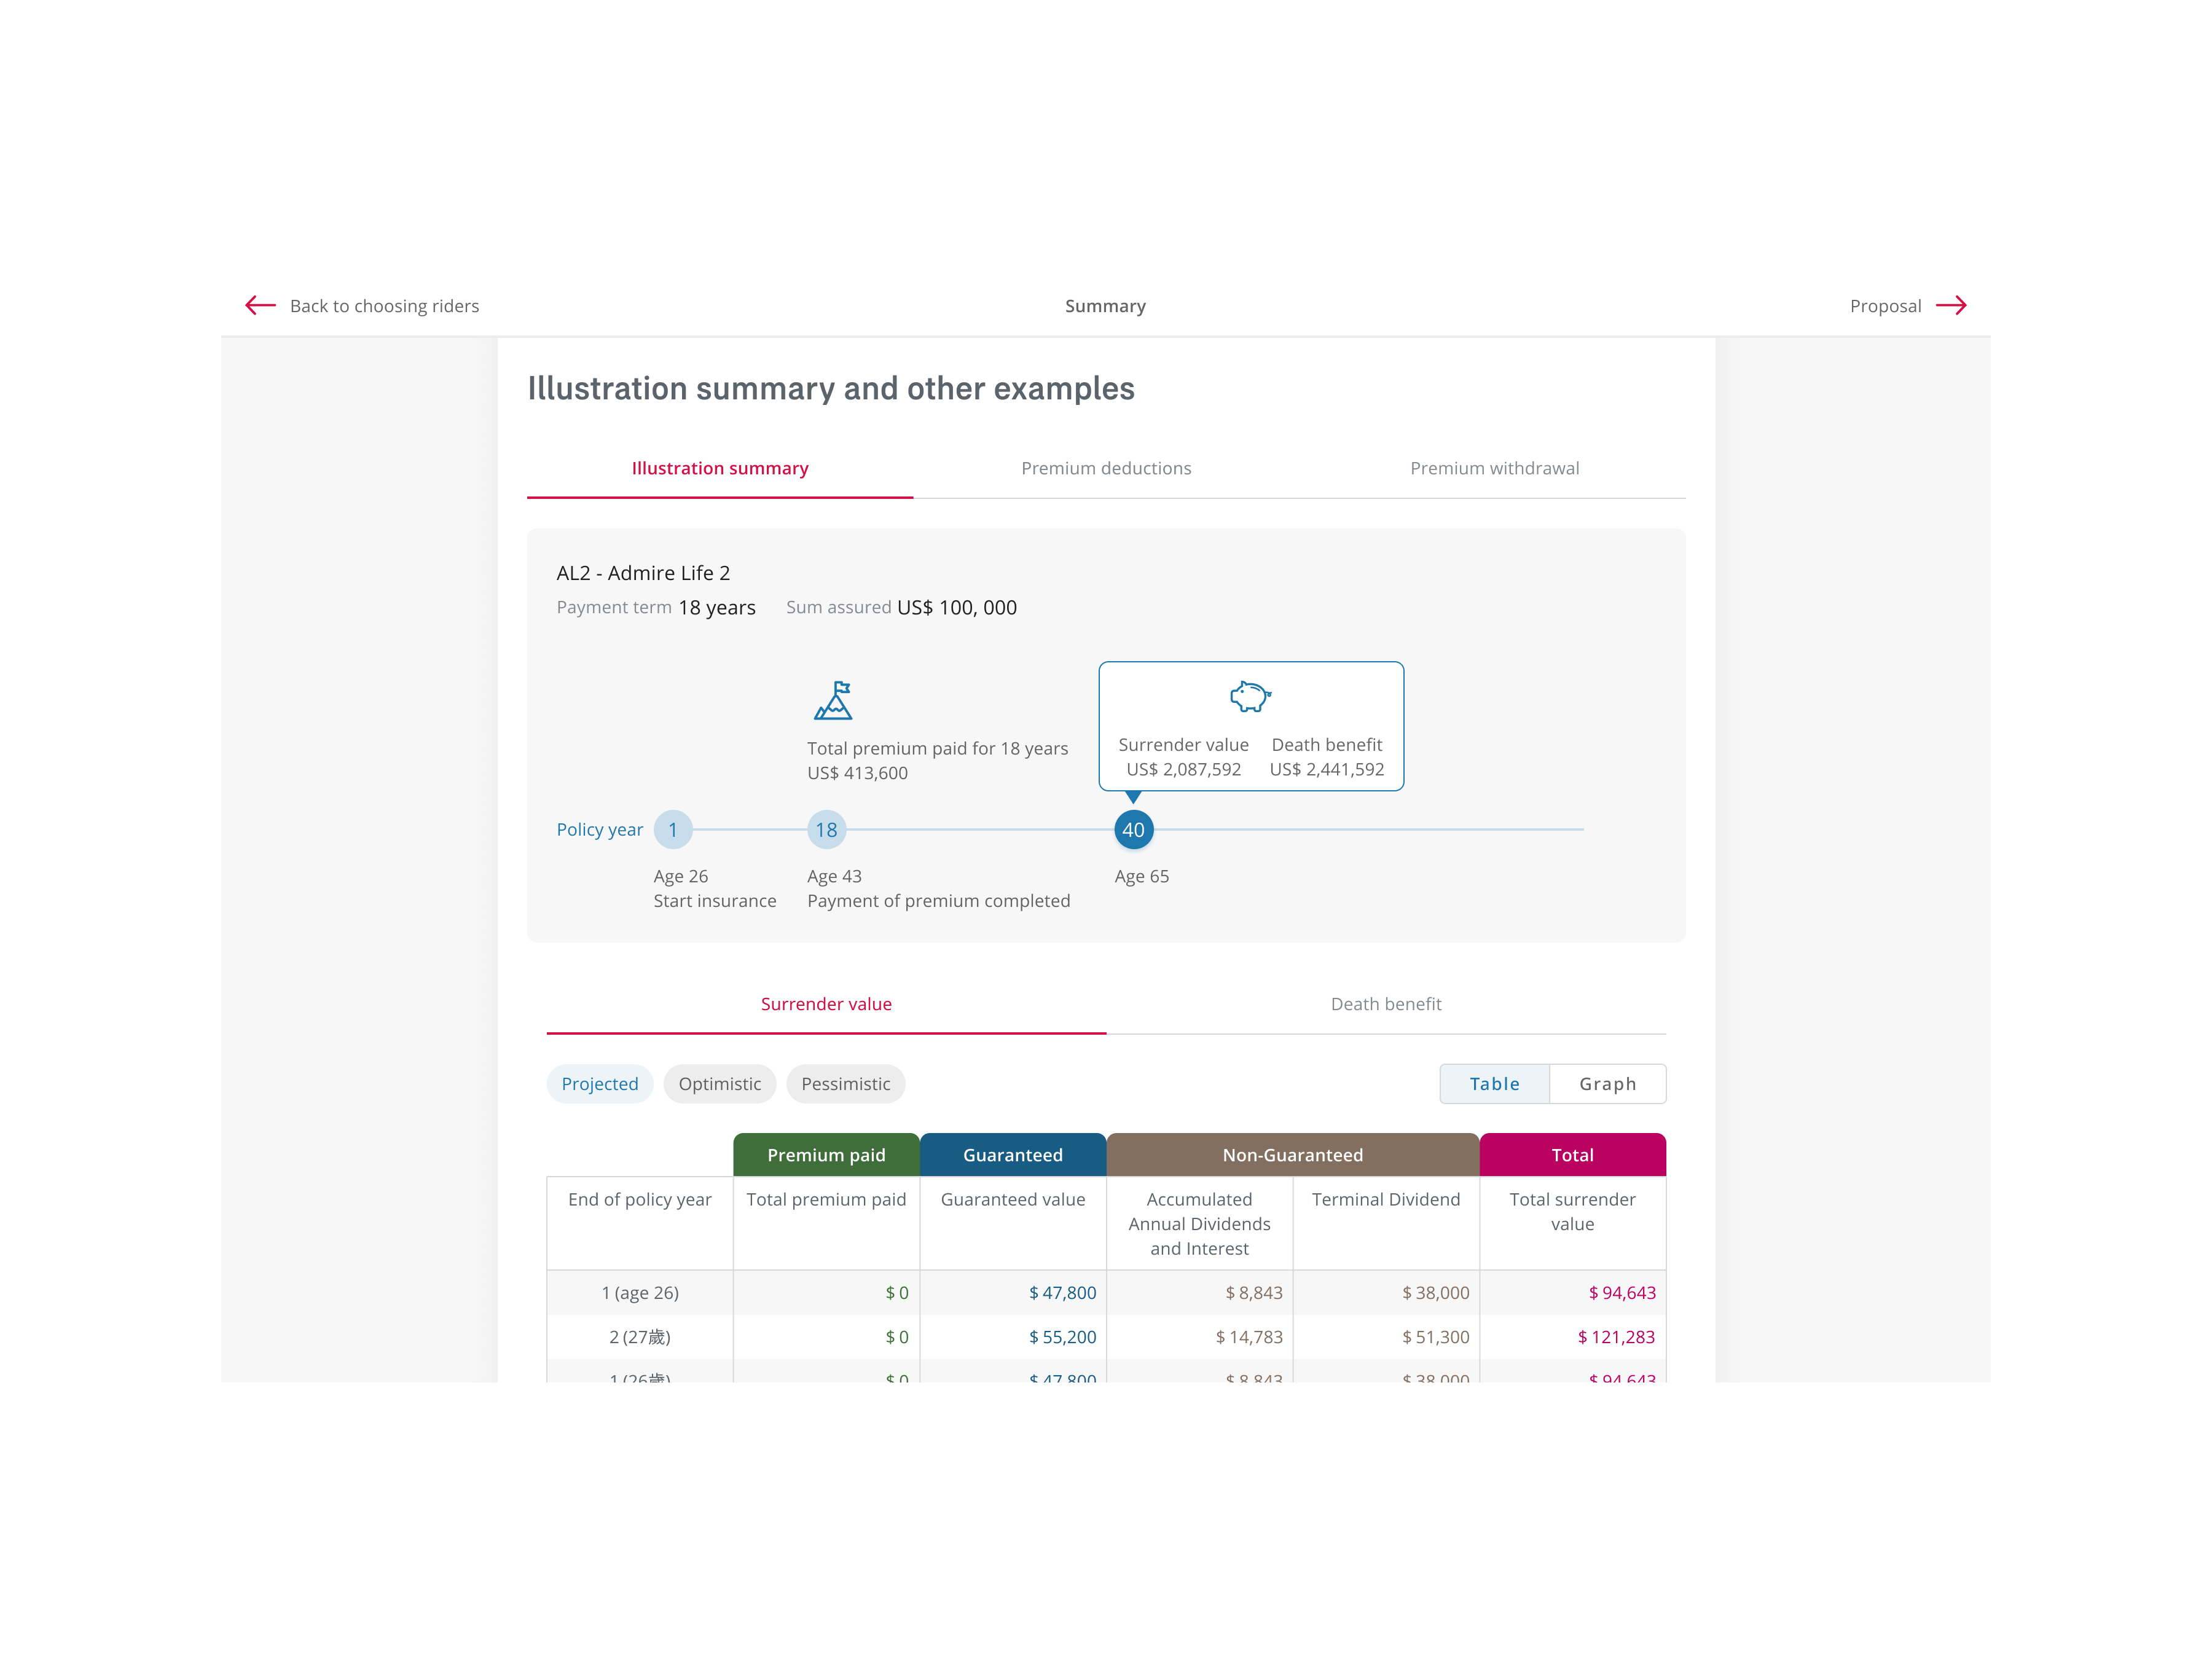
Task: Click the '18 years' payment term value
Action: pyautogui.click(x=717, y=608)
